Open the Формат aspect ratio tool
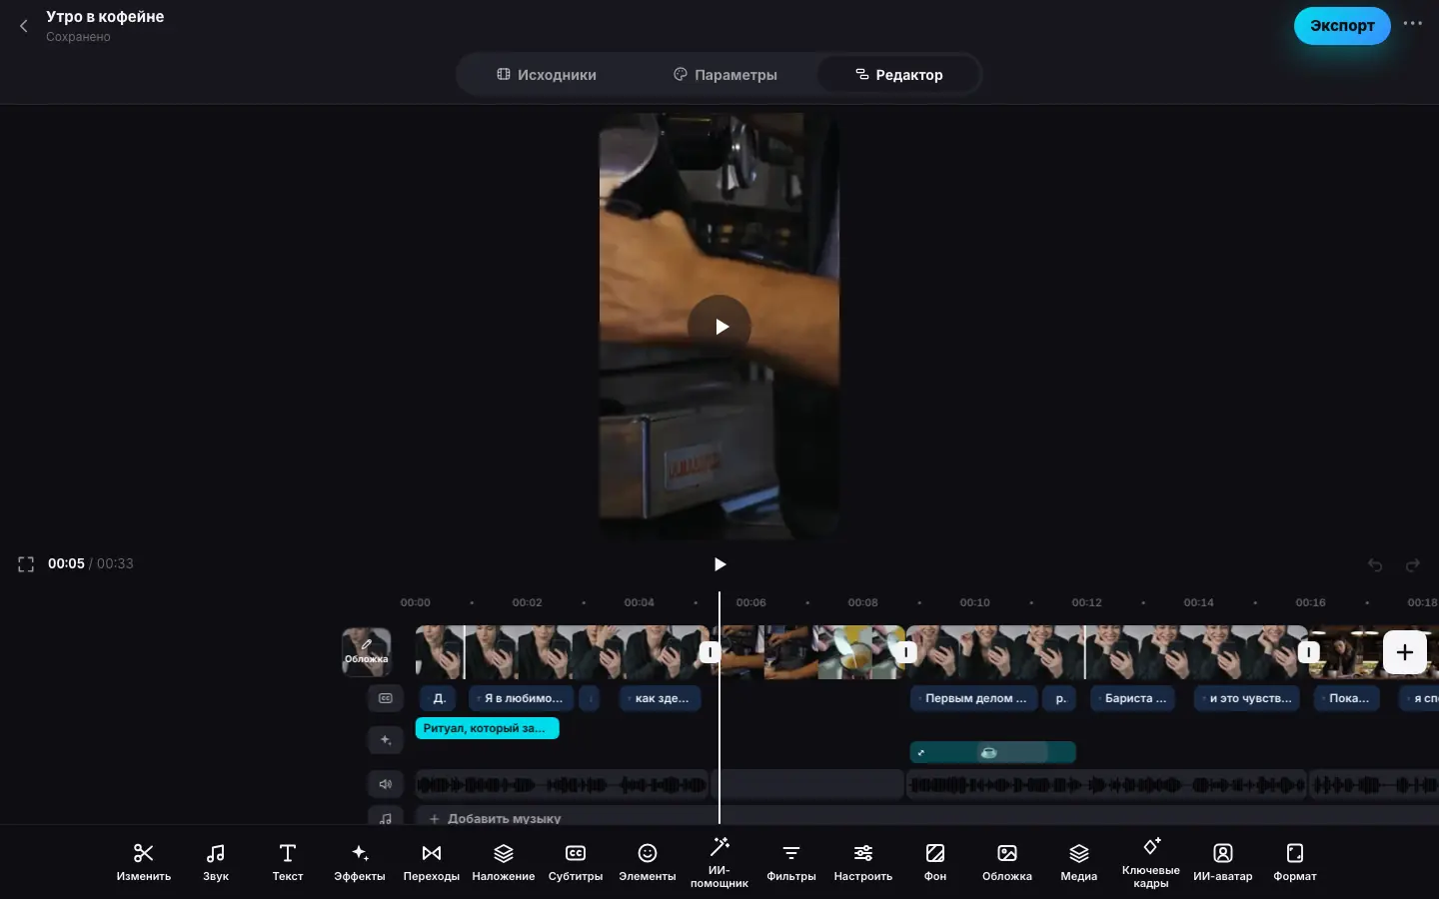Viewport: 1439px width, 899px height. point(1295,862)
